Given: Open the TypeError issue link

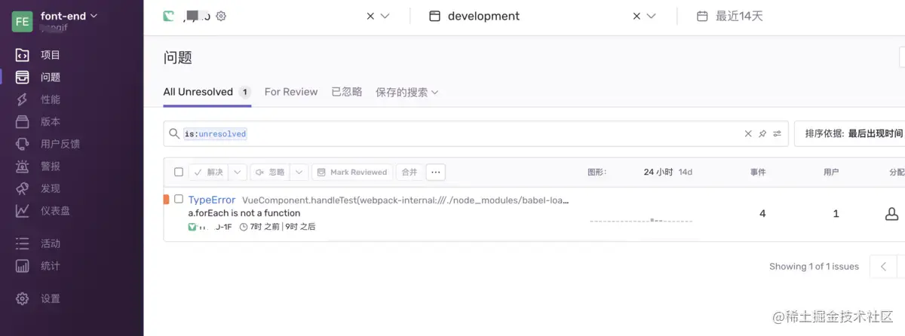Looking at the screenshot, I should coord(212,200).
